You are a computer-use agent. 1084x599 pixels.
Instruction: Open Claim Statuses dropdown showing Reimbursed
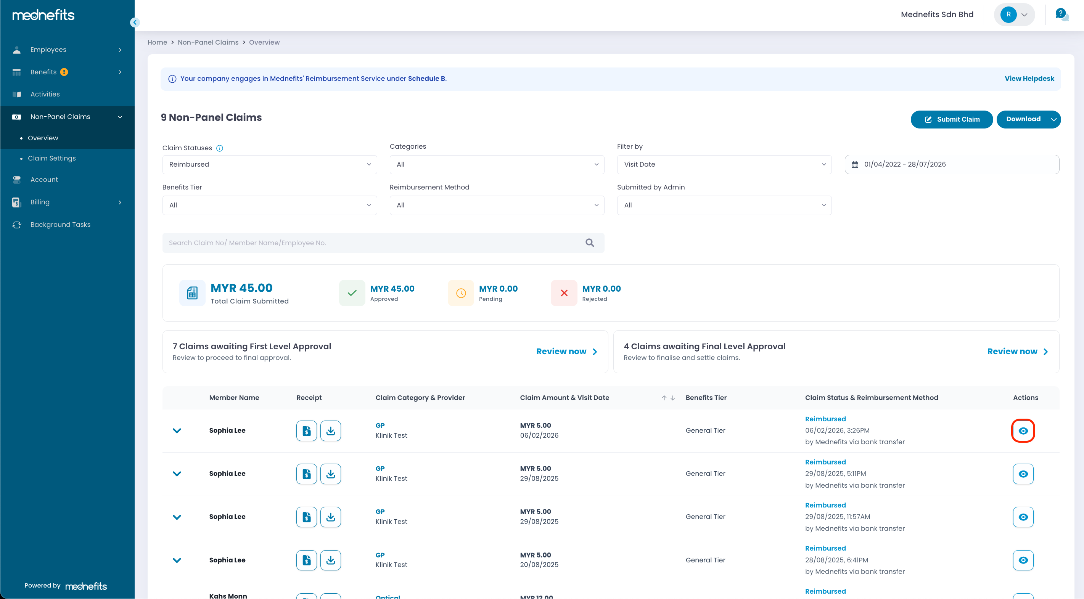coord(269,164)
